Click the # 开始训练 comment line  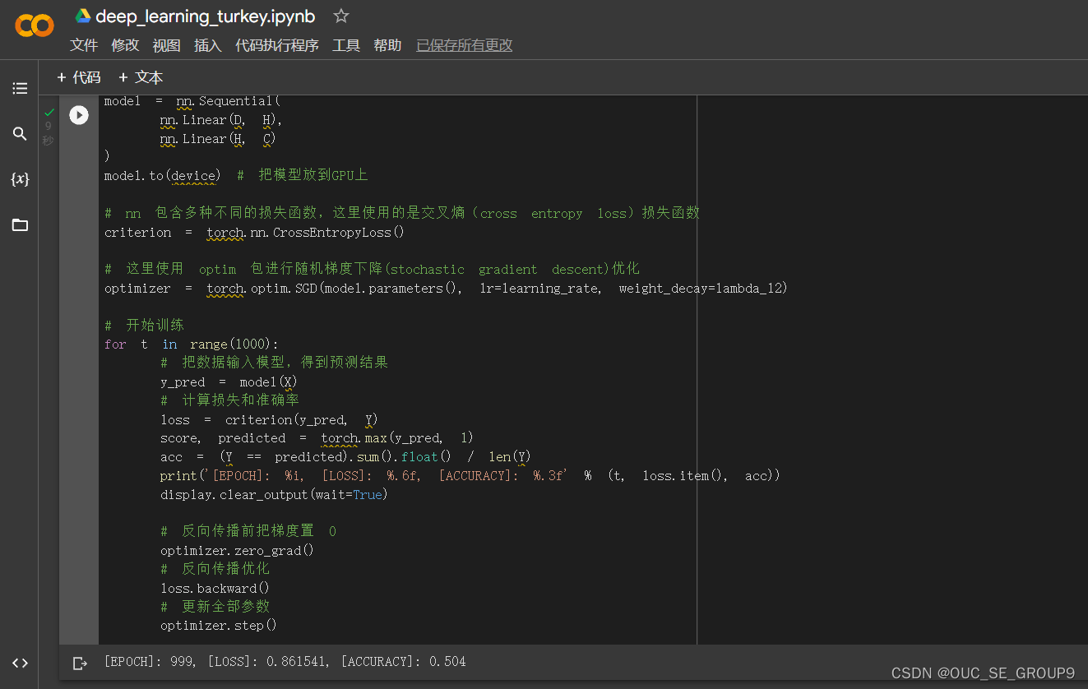pyautogui.click(x=145, y=326)
